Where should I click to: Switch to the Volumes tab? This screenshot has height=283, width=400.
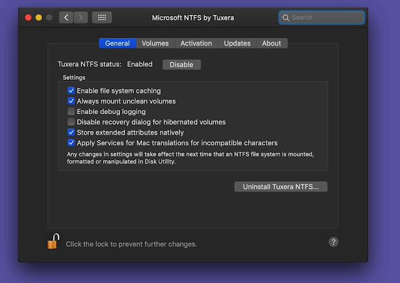pos(155,44)
